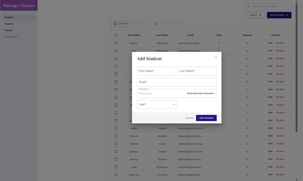Viewport: 303px width, 181px height.
Task: Click walker@example.com email cell
Action: click(x=191, y=128)
